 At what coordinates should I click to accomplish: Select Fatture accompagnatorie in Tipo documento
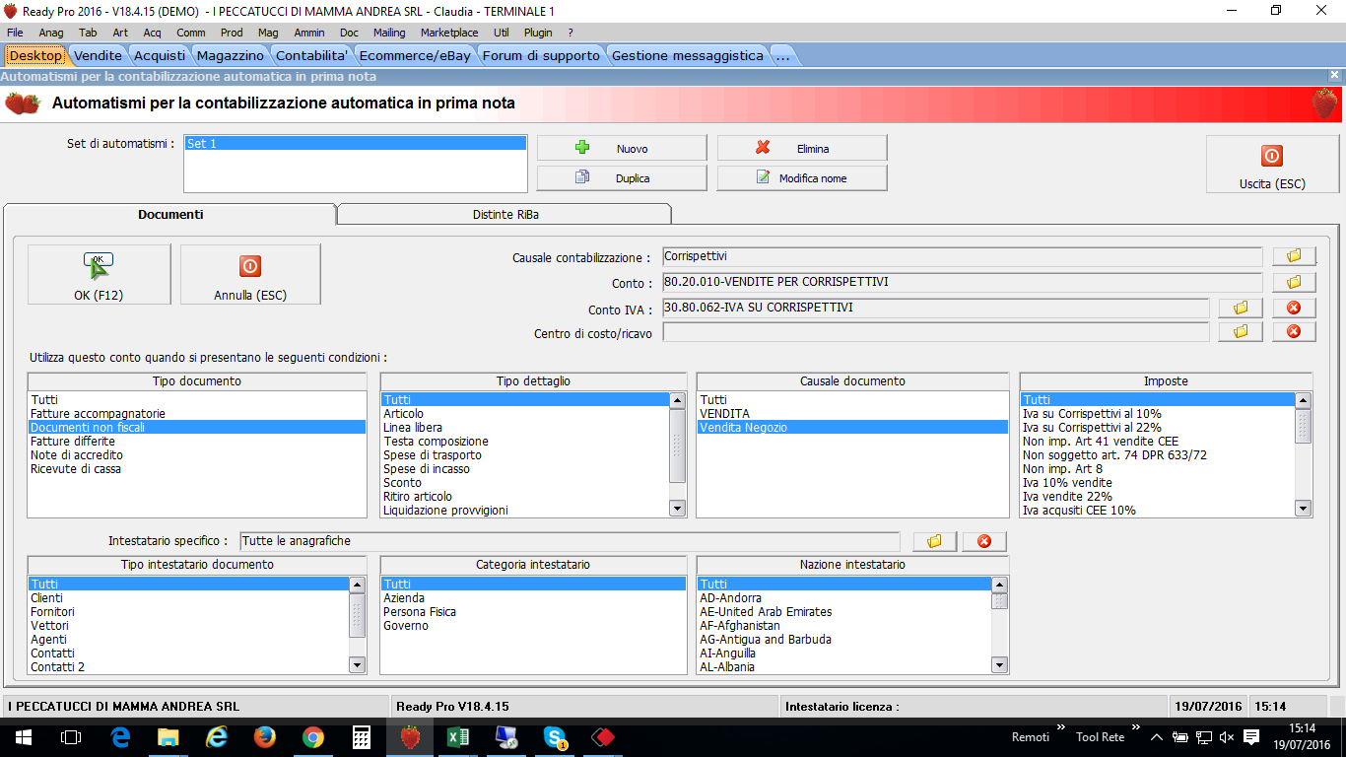[197, 414]
